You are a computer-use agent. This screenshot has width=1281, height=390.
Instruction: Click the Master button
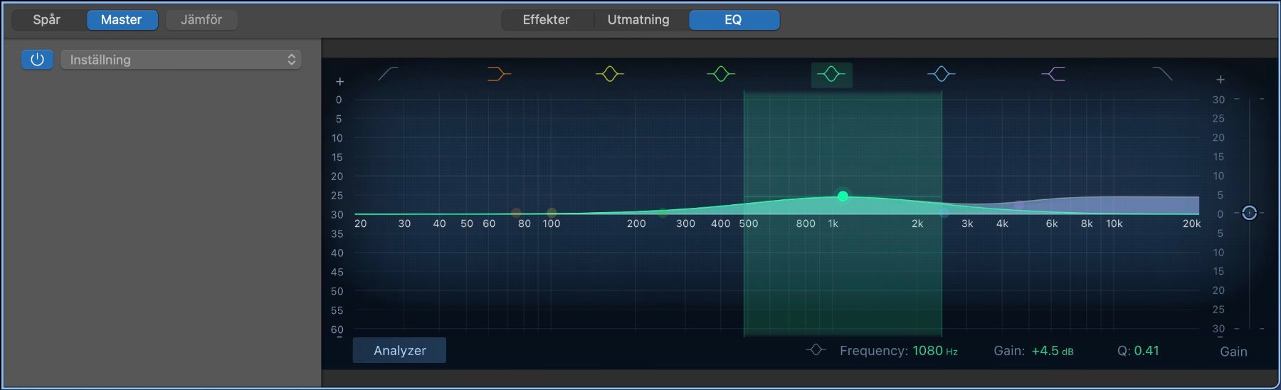(x=122, y=20)
